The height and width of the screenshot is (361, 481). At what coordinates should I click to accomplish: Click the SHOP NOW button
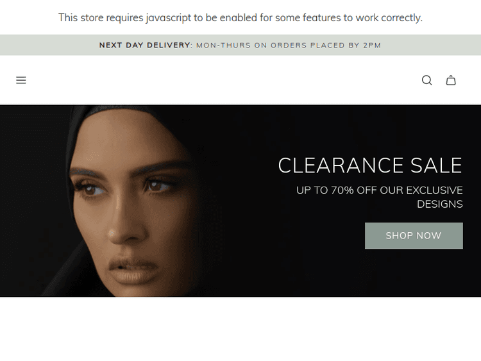414,235
